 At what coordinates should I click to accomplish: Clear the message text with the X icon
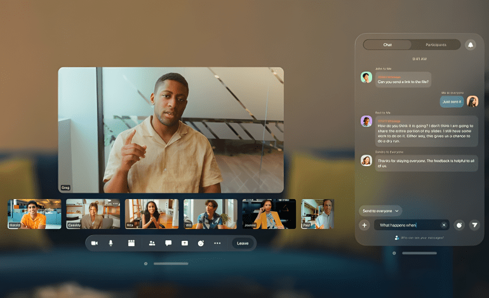click(x=444, y=225)
